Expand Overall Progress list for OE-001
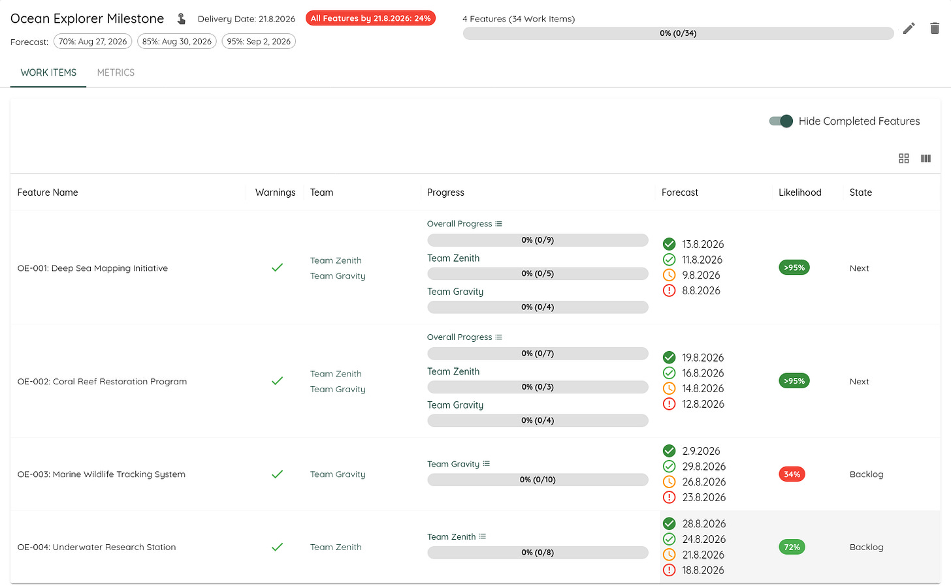Screen dimensions: 951x586 pos(498,224)
